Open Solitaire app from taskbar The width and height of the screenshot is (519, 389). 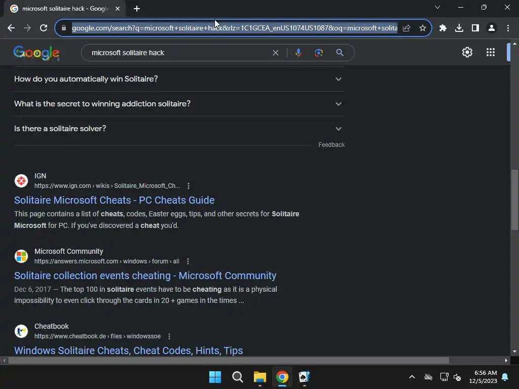pos(304,377)
